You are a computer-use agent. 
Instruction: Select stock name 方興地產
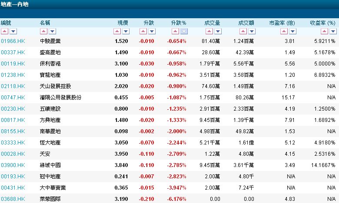[50, 120]
